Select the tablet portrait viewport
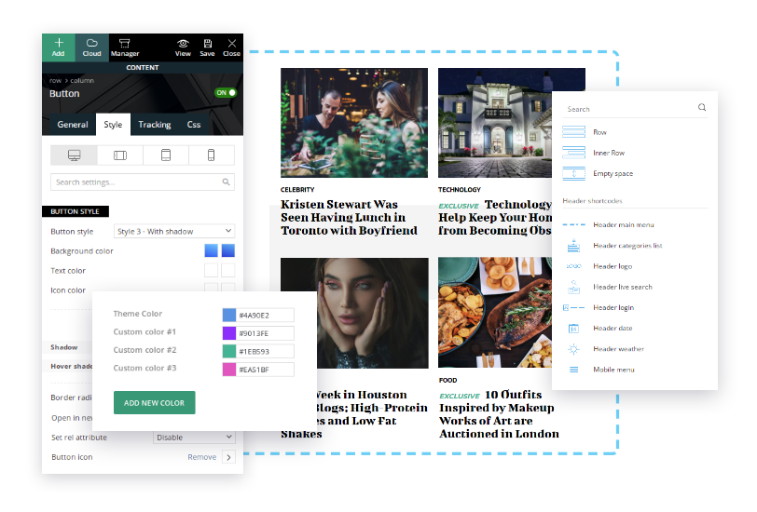The height and width of the screenshot is (512, 757). (x=165, y=155)
